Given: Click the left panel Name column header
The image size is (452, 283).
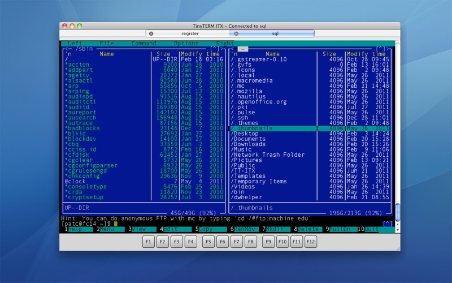Looking at the screenshot, I should pyautogui.click(x=107, y=54).
